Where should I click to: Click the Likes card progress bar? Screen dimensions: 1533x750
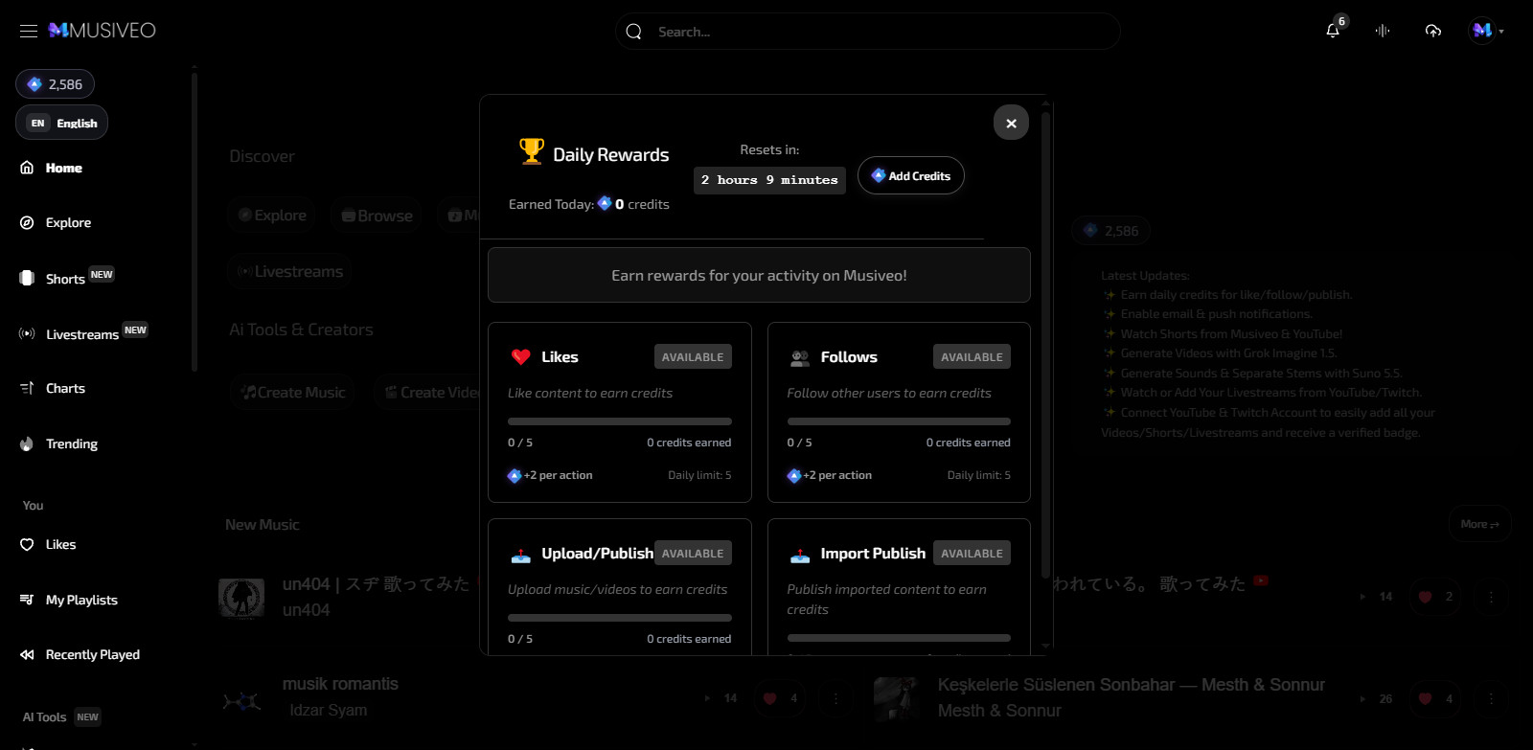click(620, 421)
